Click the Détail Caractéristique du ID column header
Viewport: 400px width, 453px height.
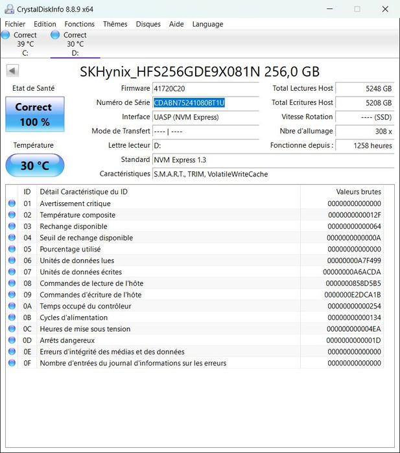pos(169,192)
